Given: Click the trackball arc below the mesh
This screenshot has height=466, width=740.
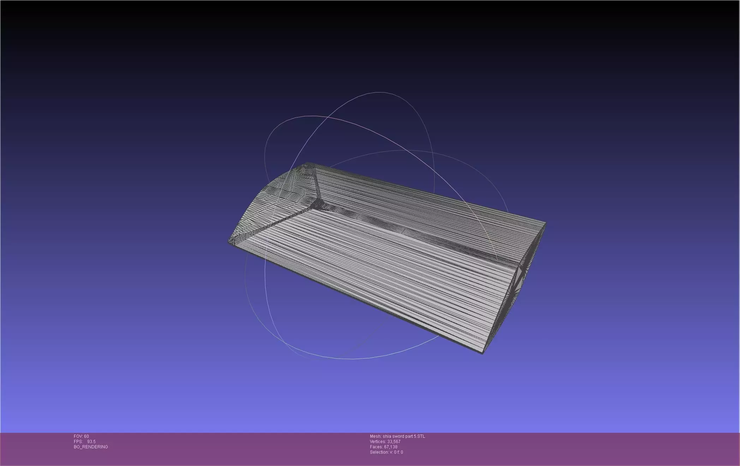Looking at the screenshot, I should 353,359.
